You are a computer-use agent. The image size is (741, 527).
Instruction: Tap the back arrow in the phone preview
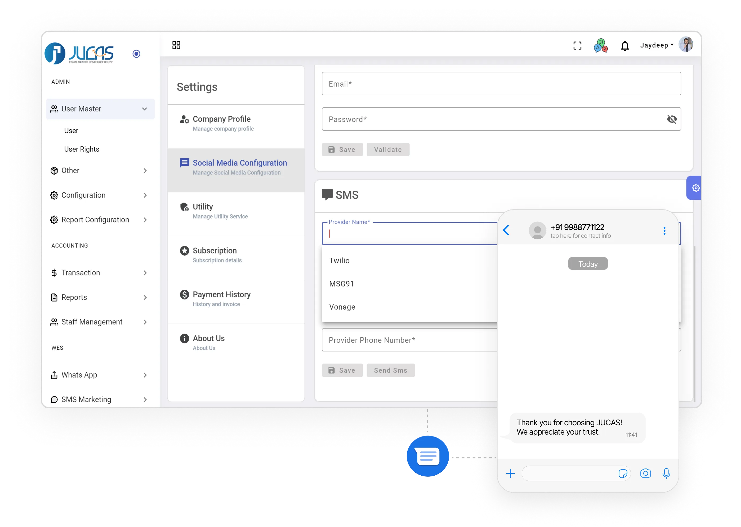tap(506, 230)
